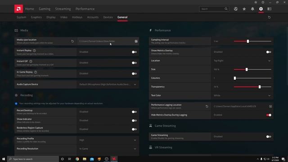
Task: Open File Explorer from taskbar
Action: (85, 159)
